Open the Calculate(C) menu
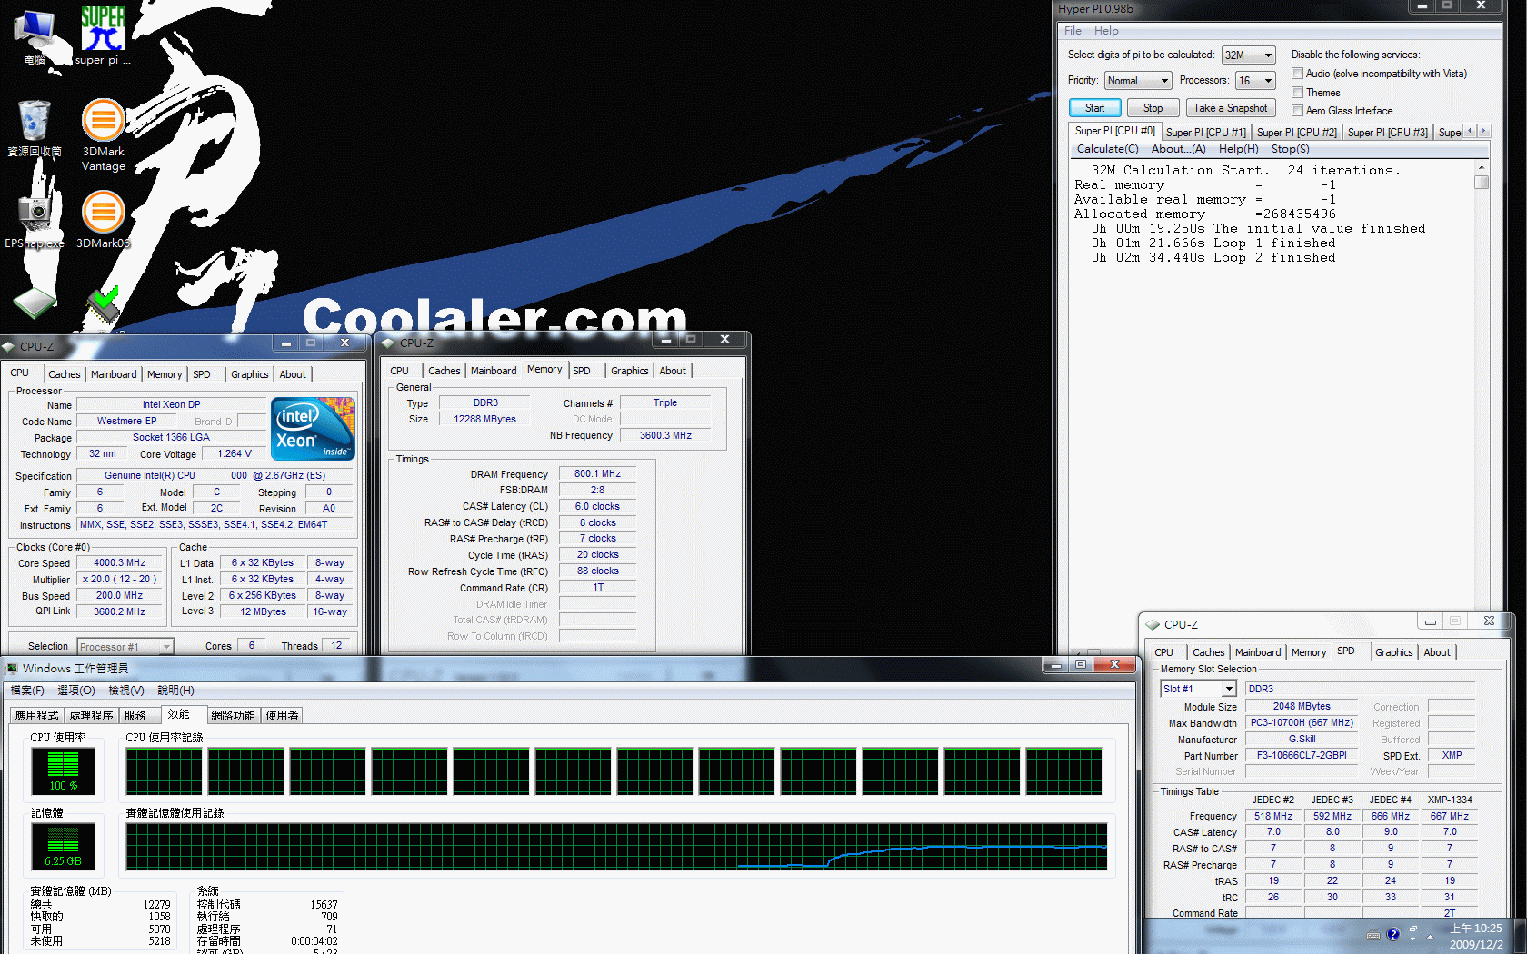Image resolution: width=1527 pixels, height=954 pixels. pyautogui.click(x=1107, y=149)
